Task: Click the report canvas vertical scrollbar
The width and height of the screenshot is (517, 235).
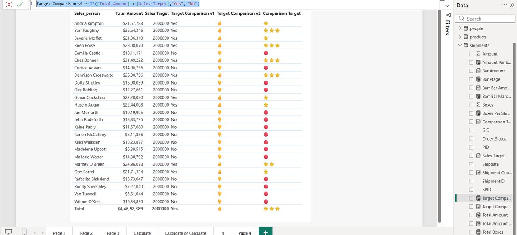Action: (x=440, y=116)
